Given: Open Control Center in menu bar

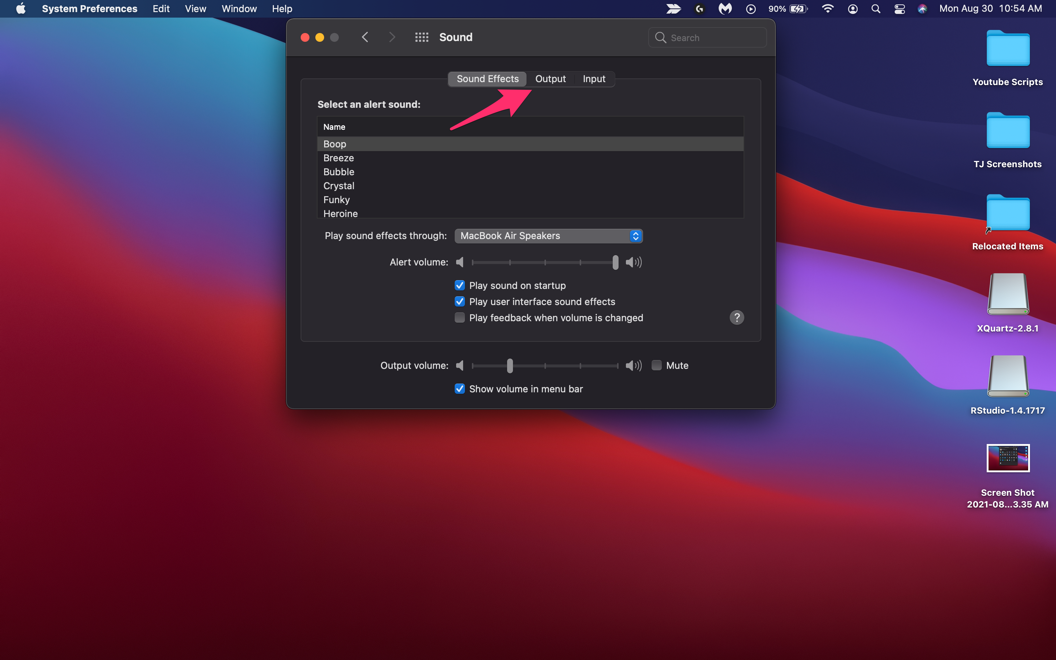Looking at the screenshot, I should [899, 9].
